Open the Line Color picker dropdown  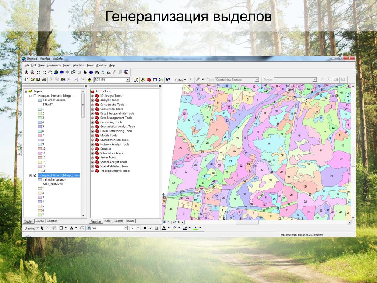(190, 228)
